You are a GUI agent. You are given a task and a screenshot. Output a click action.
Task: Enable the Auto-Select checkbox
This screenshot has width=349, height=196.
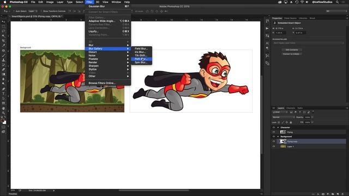[14, 11]
